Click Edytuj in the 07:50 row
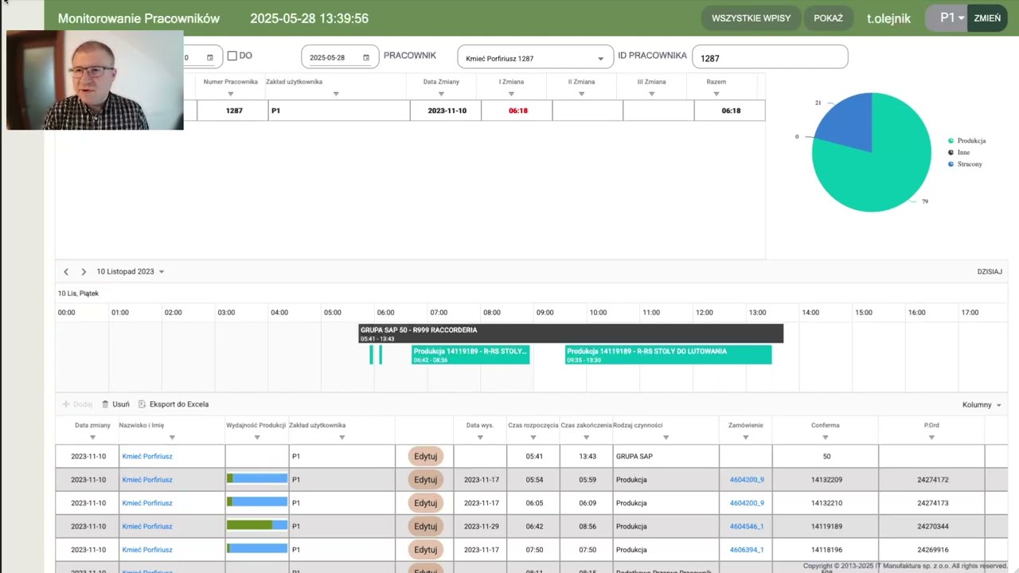The height and width of the screenshot is (573, 1019). [x=426, y=550]
